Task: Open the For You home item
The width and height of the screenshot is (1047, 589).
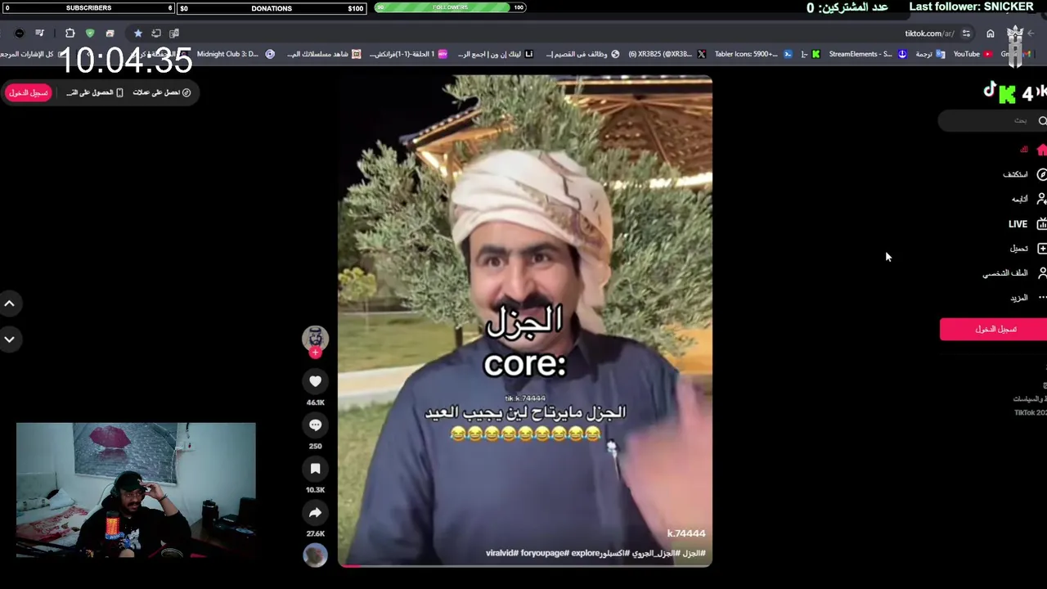Action: 1032,150
